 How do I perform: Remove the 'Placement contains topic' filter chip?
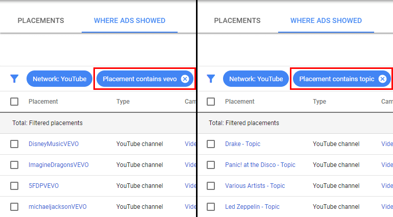[381, 79]
